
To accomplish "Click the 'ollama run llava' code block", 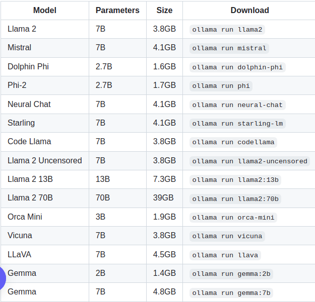I will pos(225,255).
